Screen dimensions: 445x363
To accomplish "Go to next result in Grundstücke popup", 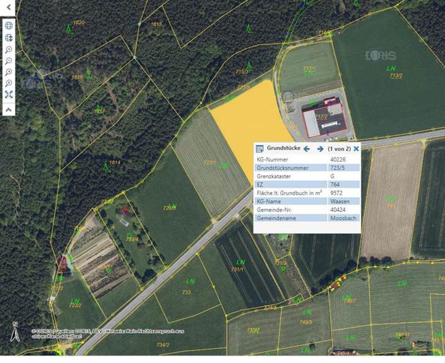I will tap(320, 149).
